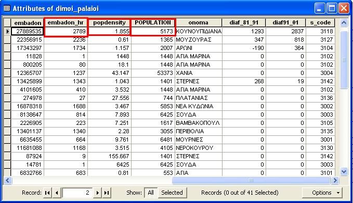Click horizontal scrollbar right arrow
The width and height of the screenshot is (353, 203).
click(x=335, y=181)
